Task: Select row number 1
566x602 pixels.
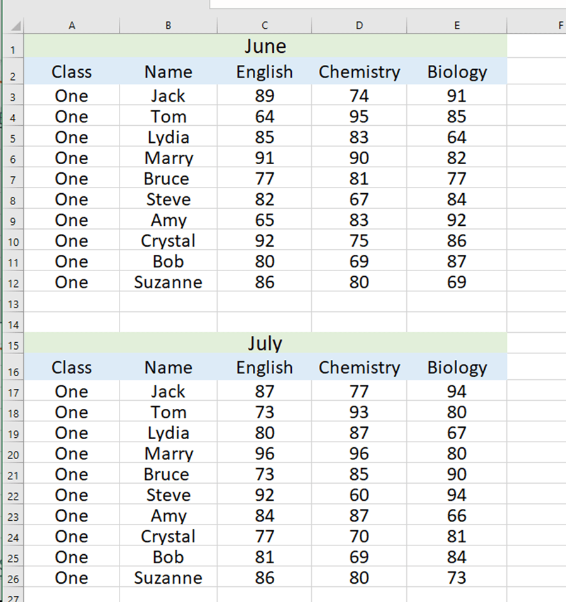Action: (x=14, y=49)
